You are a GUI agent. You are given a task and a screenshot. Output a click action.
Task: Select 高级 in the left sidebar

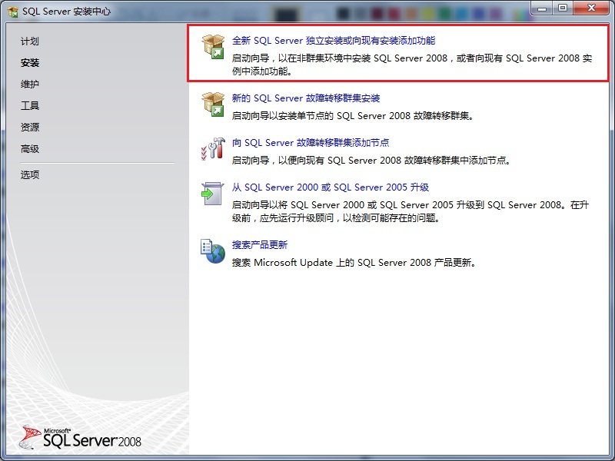pyautogui.click(x=28, y=150)
